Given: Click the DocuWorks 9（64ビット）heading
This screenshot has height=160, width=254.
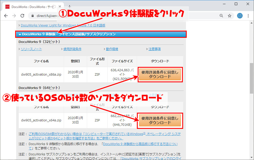Looking at the screenshot, I should click(x=39, y=88).
